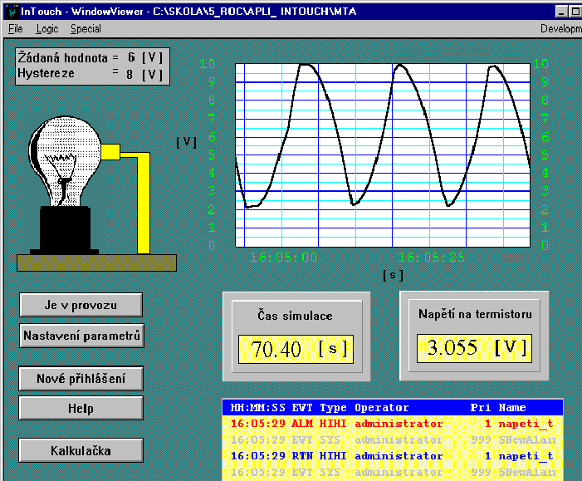582x481 pixels.
Task: Select the red ALM HIHI alarm row
Action: coord(392,424)
